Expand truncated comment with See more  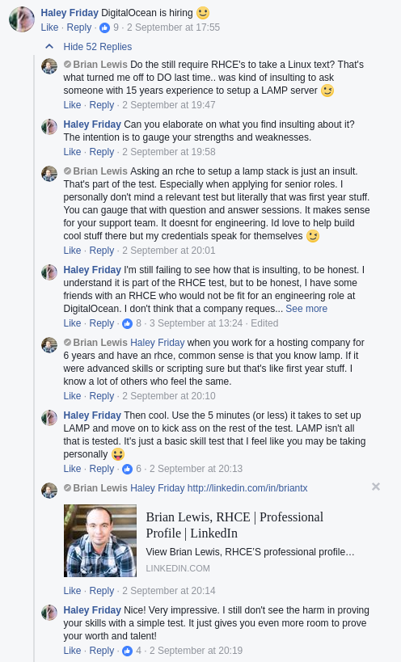coord(306,309)
